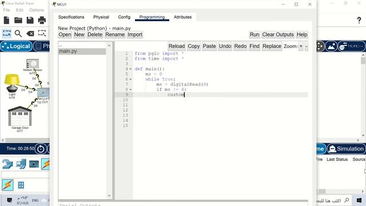
Task: Click the file list scrollbar down arrow
Action: [x=109, y=196]
